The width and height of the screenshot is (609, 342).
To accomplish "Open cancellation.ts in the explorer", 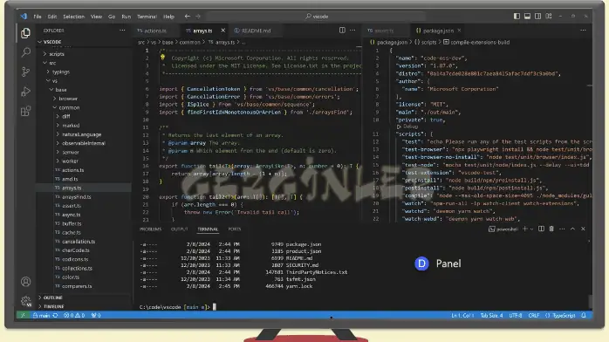I will 84,242.
